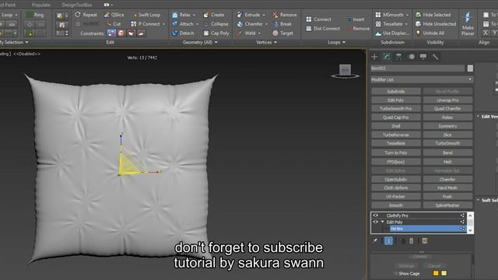The image size is (498, 280).
Task: Open the Create command panel tab
Action: (x=374, y=57)
